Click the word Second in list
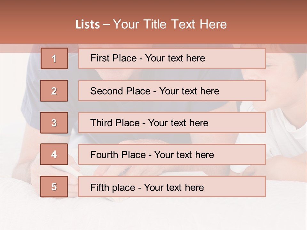Screen dimensions: 307x230 [x=106, y=91]
